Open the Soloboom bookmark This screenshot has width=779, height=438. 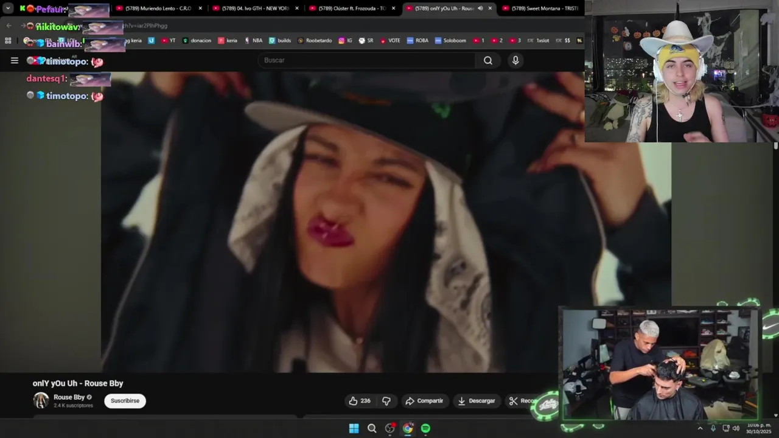[450, 41]
